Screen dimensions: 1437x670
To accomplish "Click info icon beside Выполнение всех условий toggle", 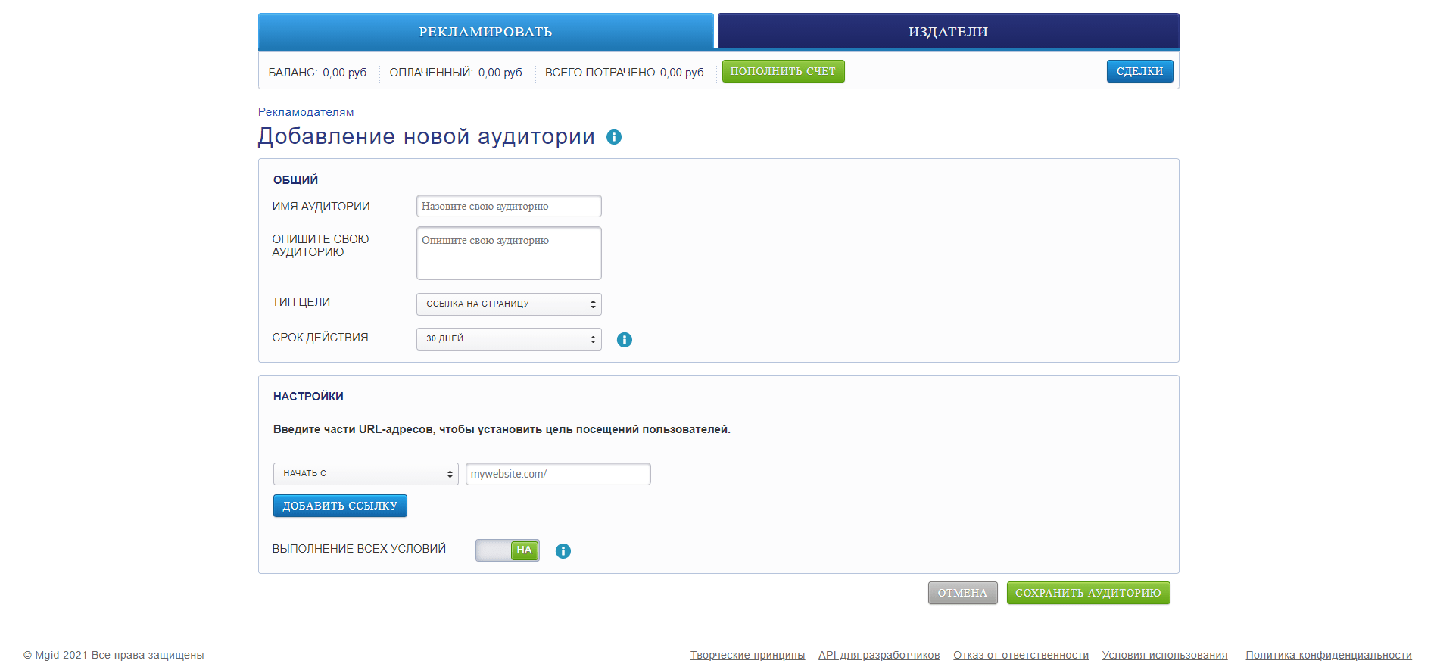I will [x=563, y=551].
